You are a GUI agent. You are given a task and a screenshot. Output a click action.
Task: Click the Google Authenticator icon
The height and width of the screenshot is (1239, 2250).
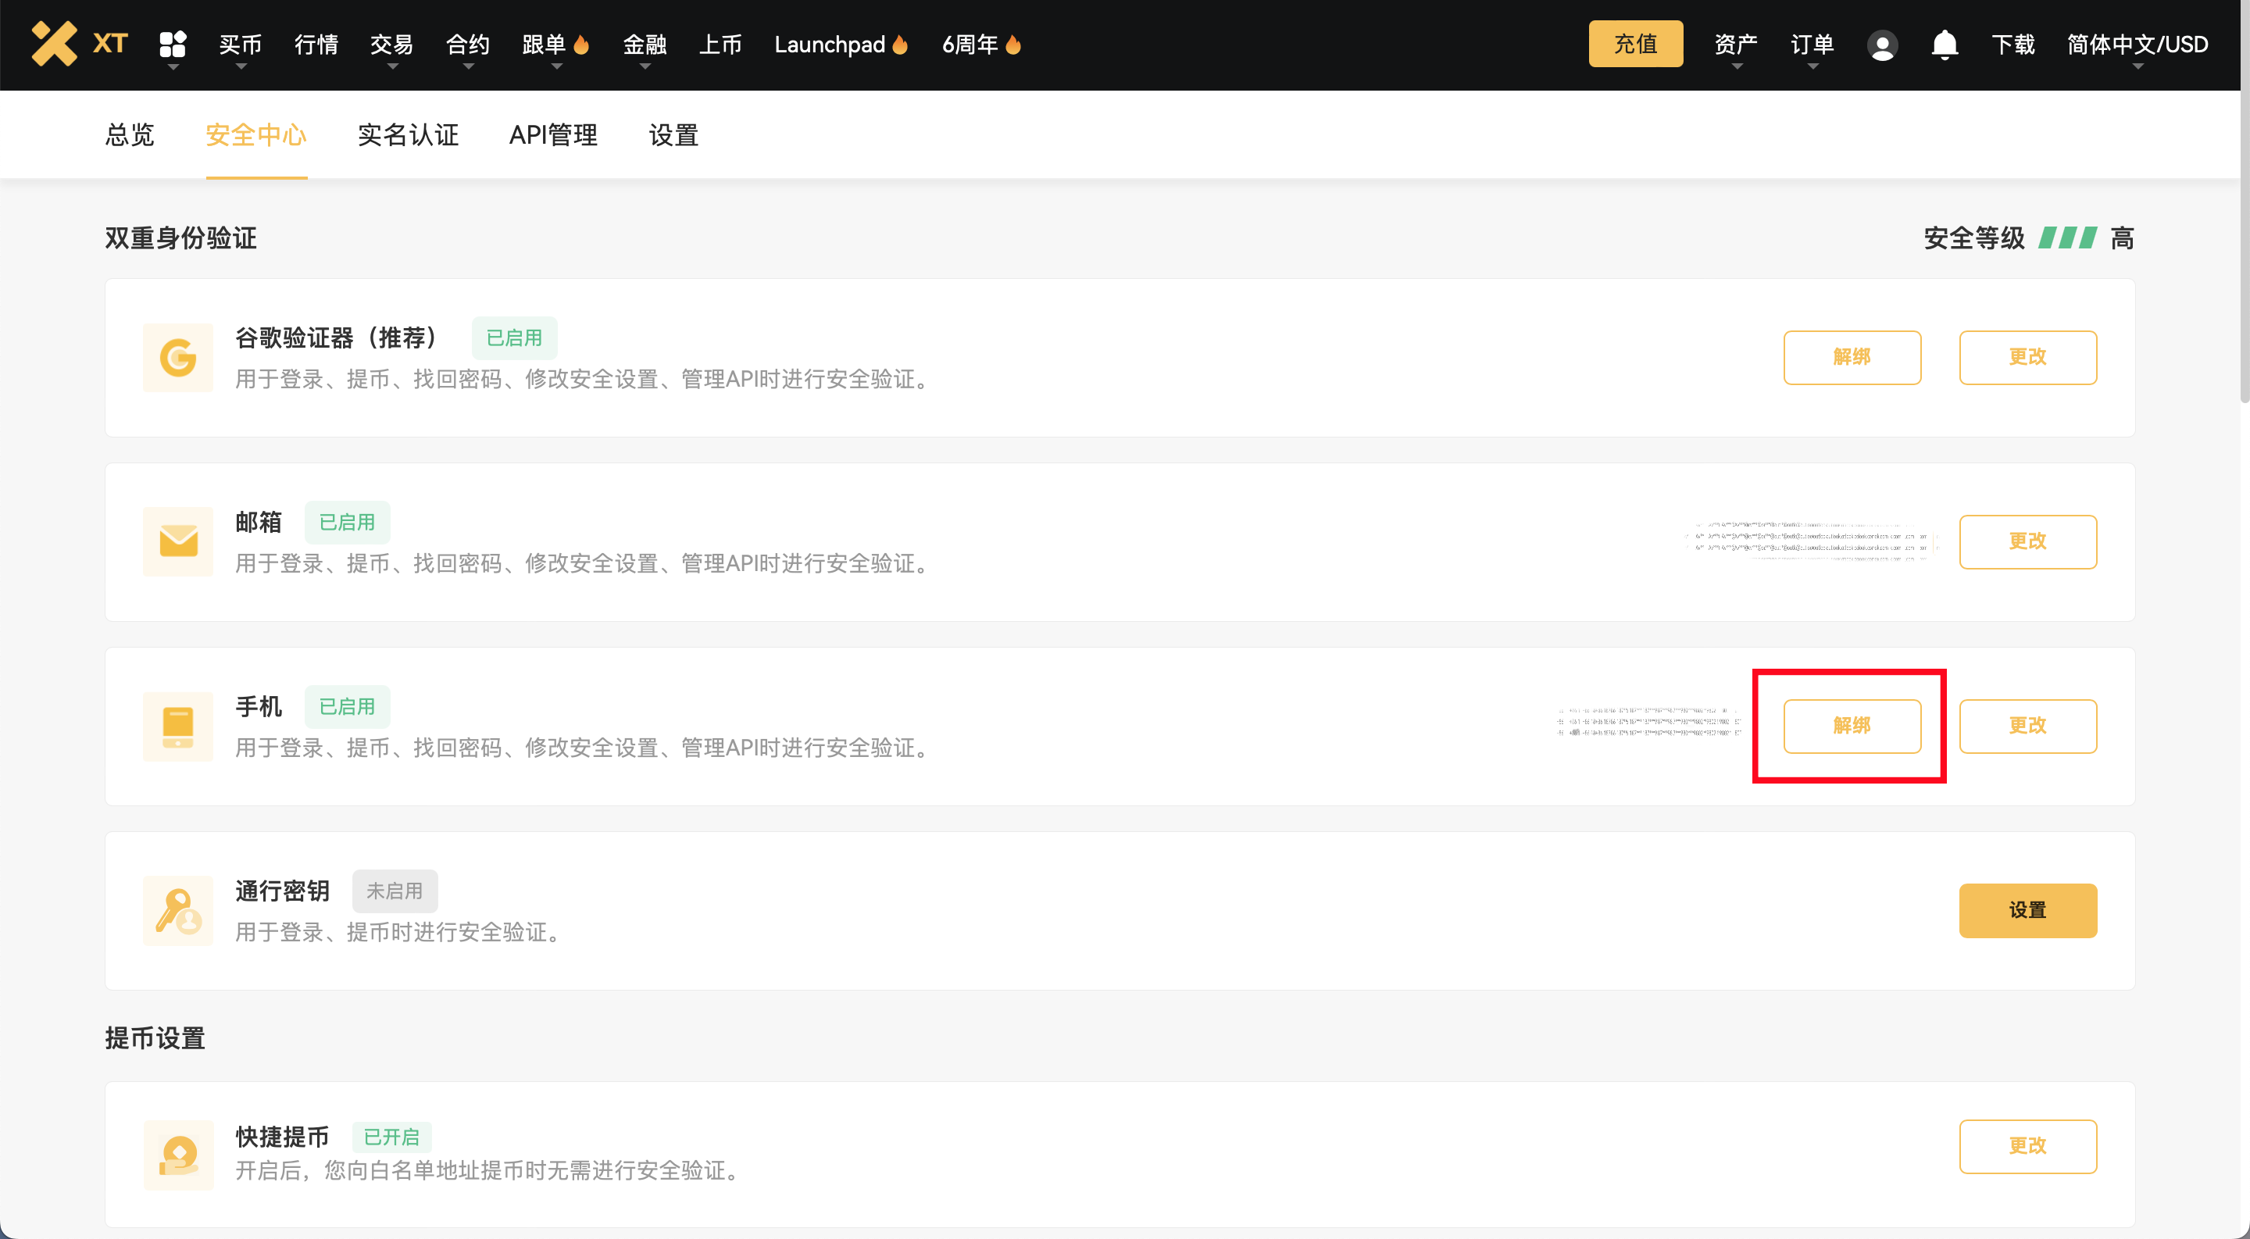click(178, 358)
